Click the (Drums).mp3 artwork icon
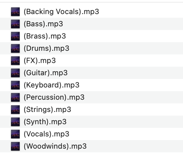The height and width of the screenshot is (156, 183). 15,48
